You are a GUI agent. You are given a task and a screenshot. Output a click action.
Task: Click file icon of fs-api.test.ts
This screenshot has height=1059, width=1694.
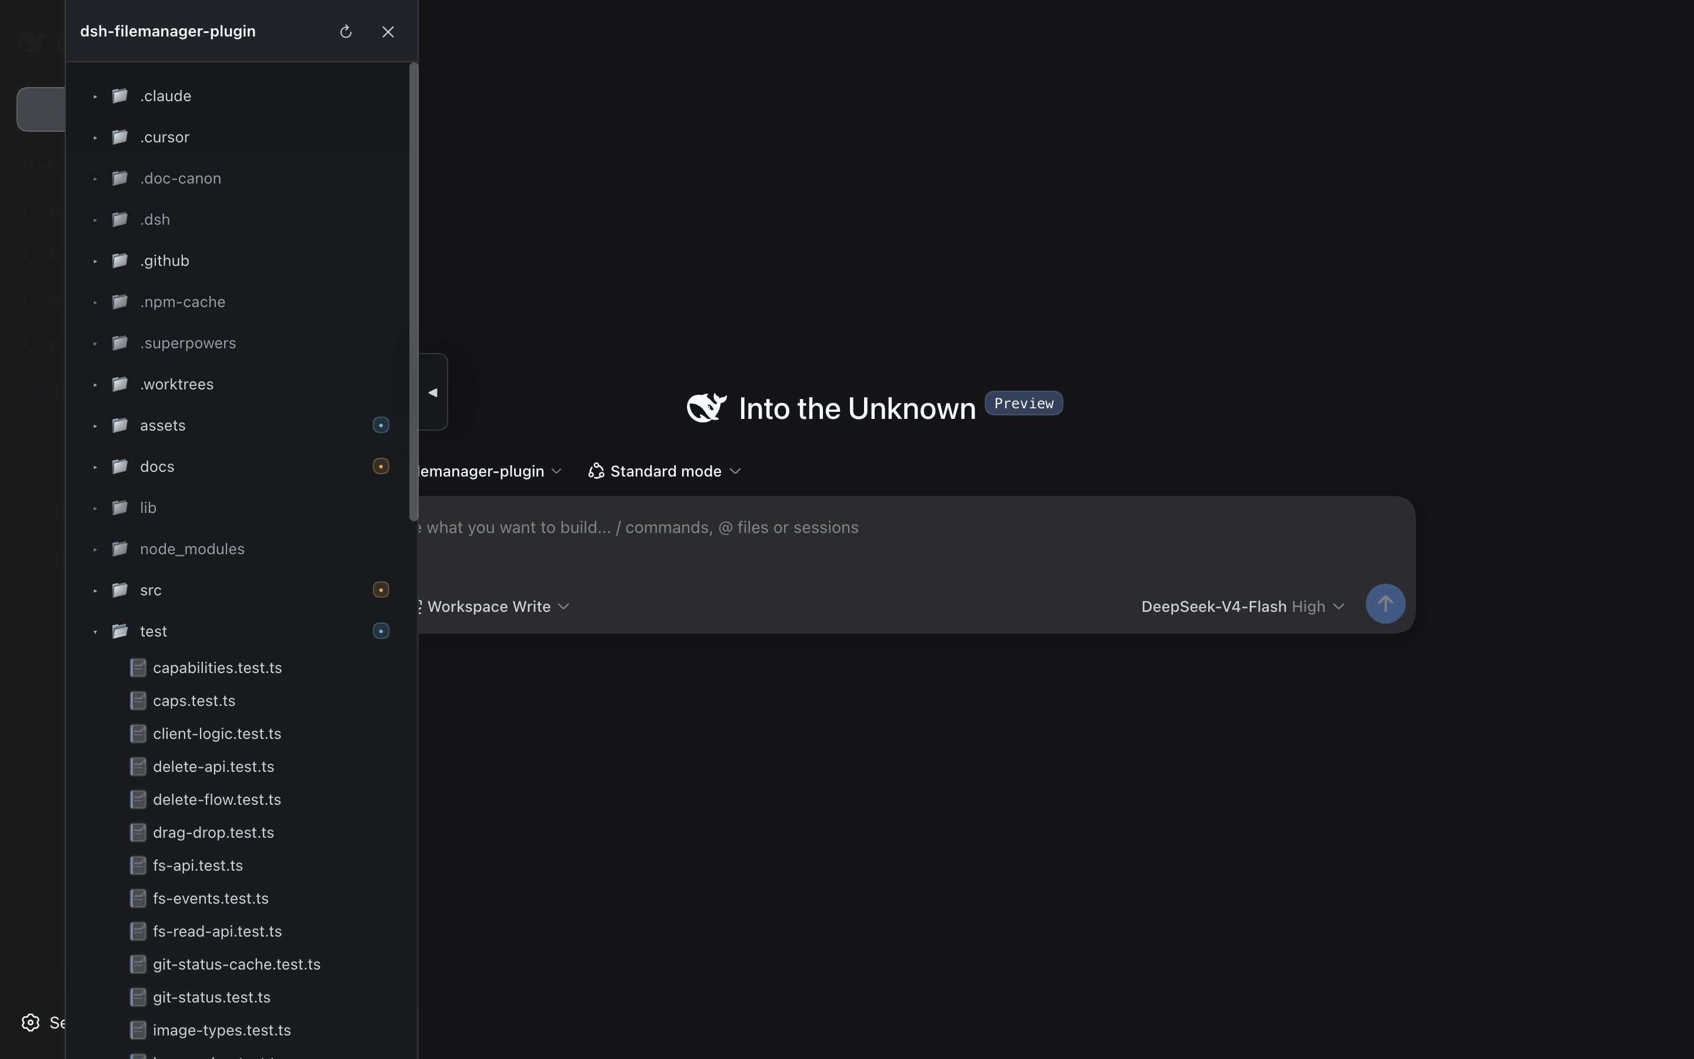pos(138,865)
